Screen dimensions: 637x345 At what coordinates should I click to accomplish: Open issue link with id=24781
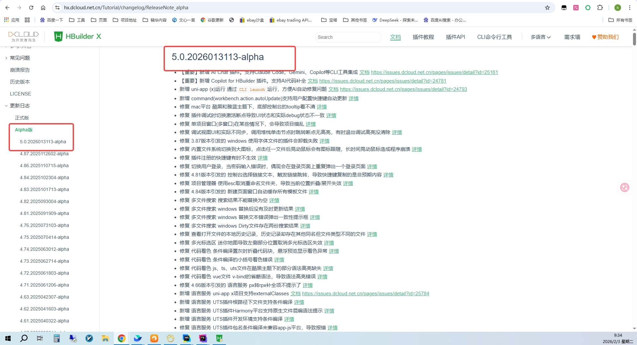tap(383, 81)
